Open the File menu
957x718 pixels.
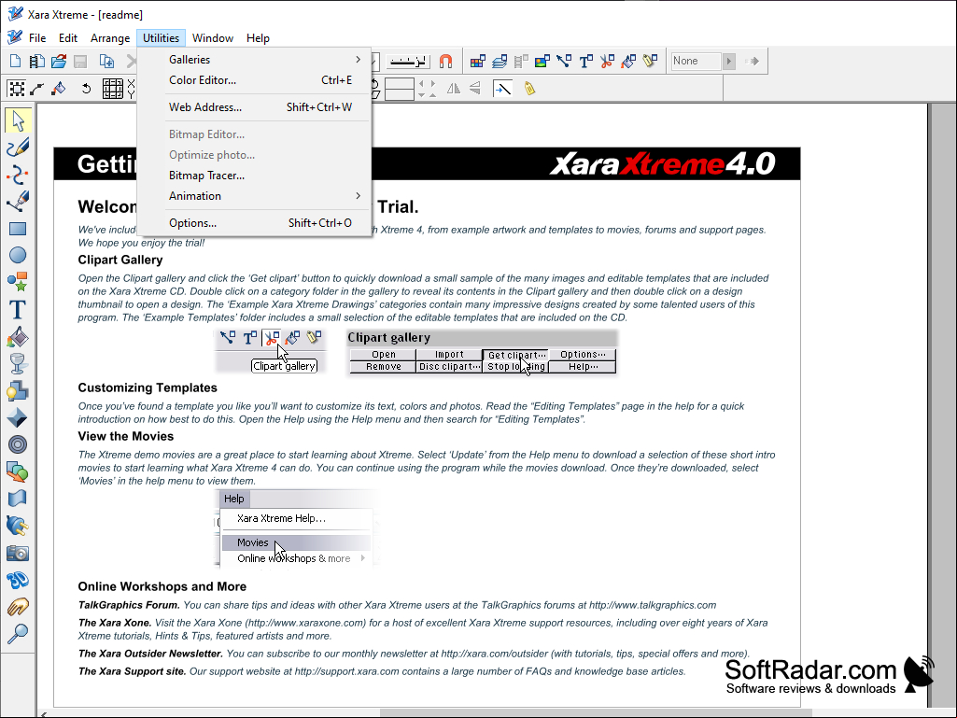click(x=37, y=38)
